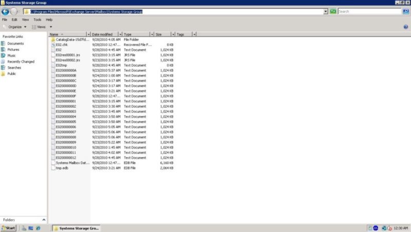The height and width of the screenshot is (232, 411).
Task: Select log file E0200000010
Action: 66,147
